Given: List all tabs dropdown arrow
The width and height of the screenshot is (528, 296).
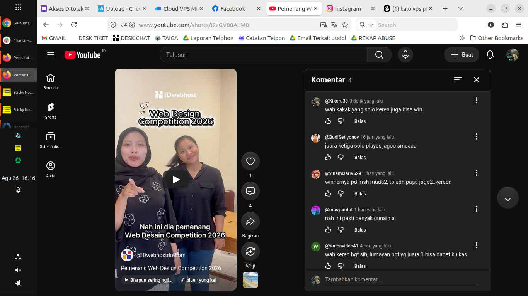Looking at the screenshot, I should point(461,8).
